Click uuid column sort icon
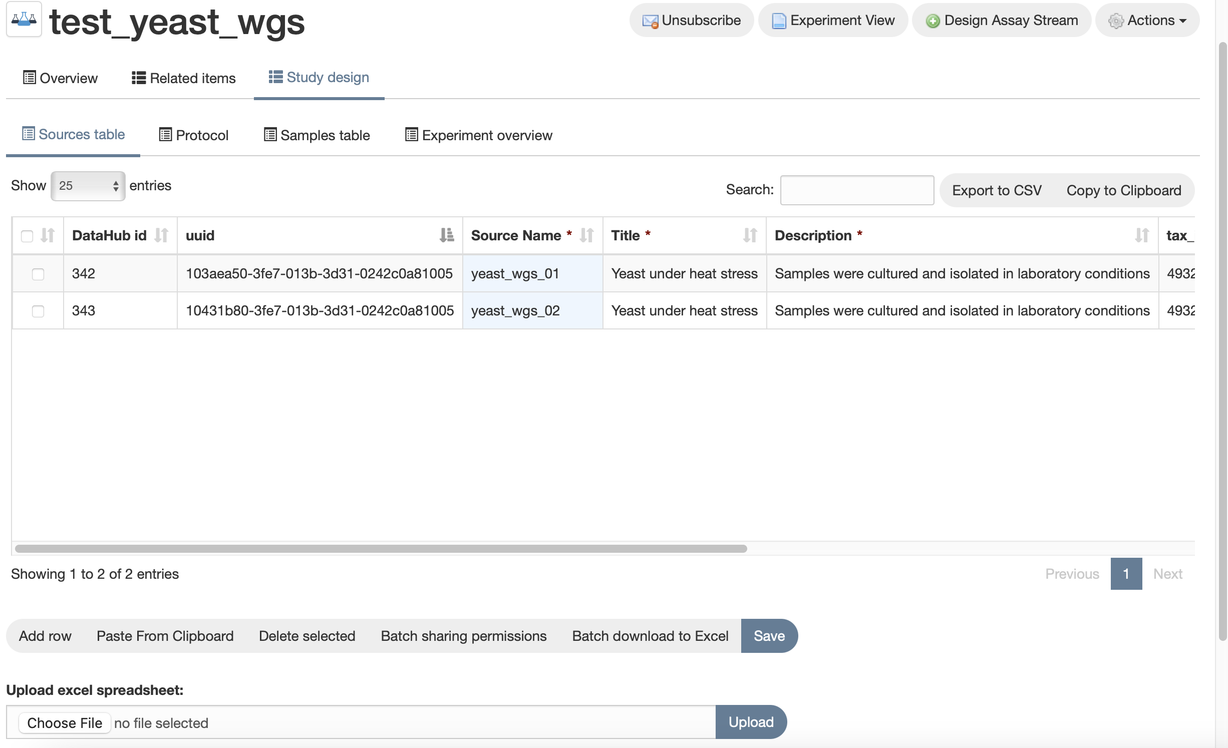This screenshot has height=748, width=1228. (446, 235)
